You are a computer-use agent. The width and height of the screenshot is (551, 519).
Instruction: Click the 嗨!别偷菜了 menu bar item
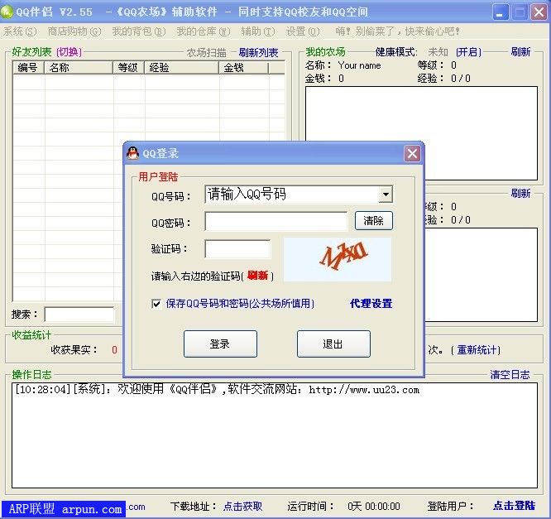[397, 31]
